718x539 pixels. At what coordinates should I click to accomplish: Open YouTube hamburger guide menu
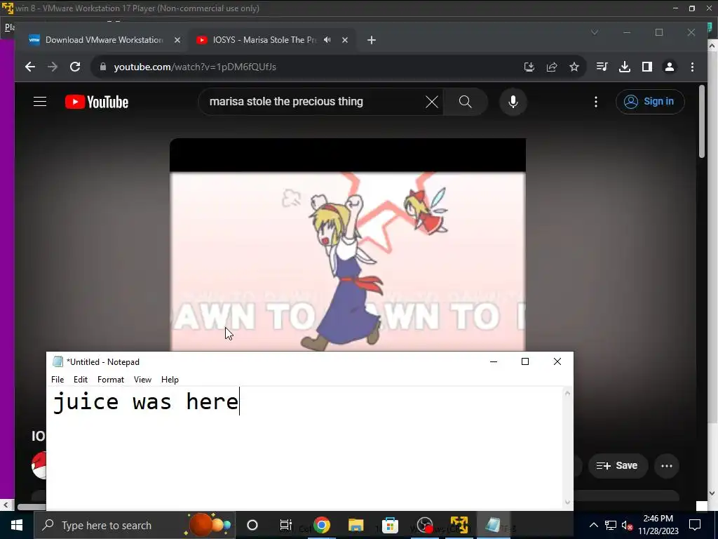click(40, 102)
